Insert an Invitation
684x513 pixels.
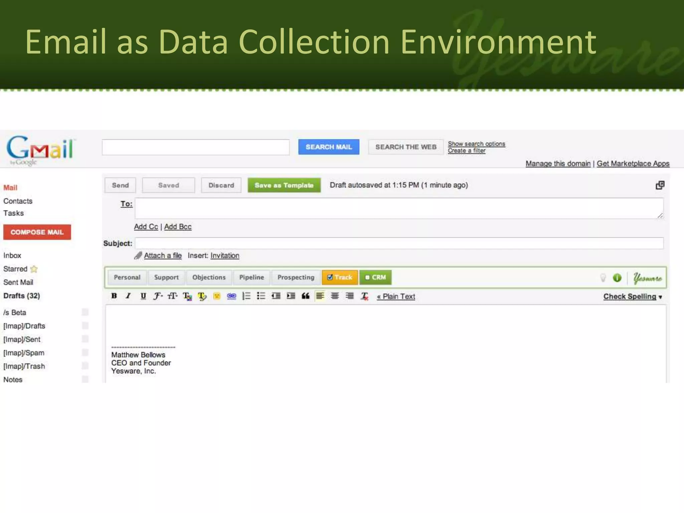pyautogui.click(x=225, y=255)
